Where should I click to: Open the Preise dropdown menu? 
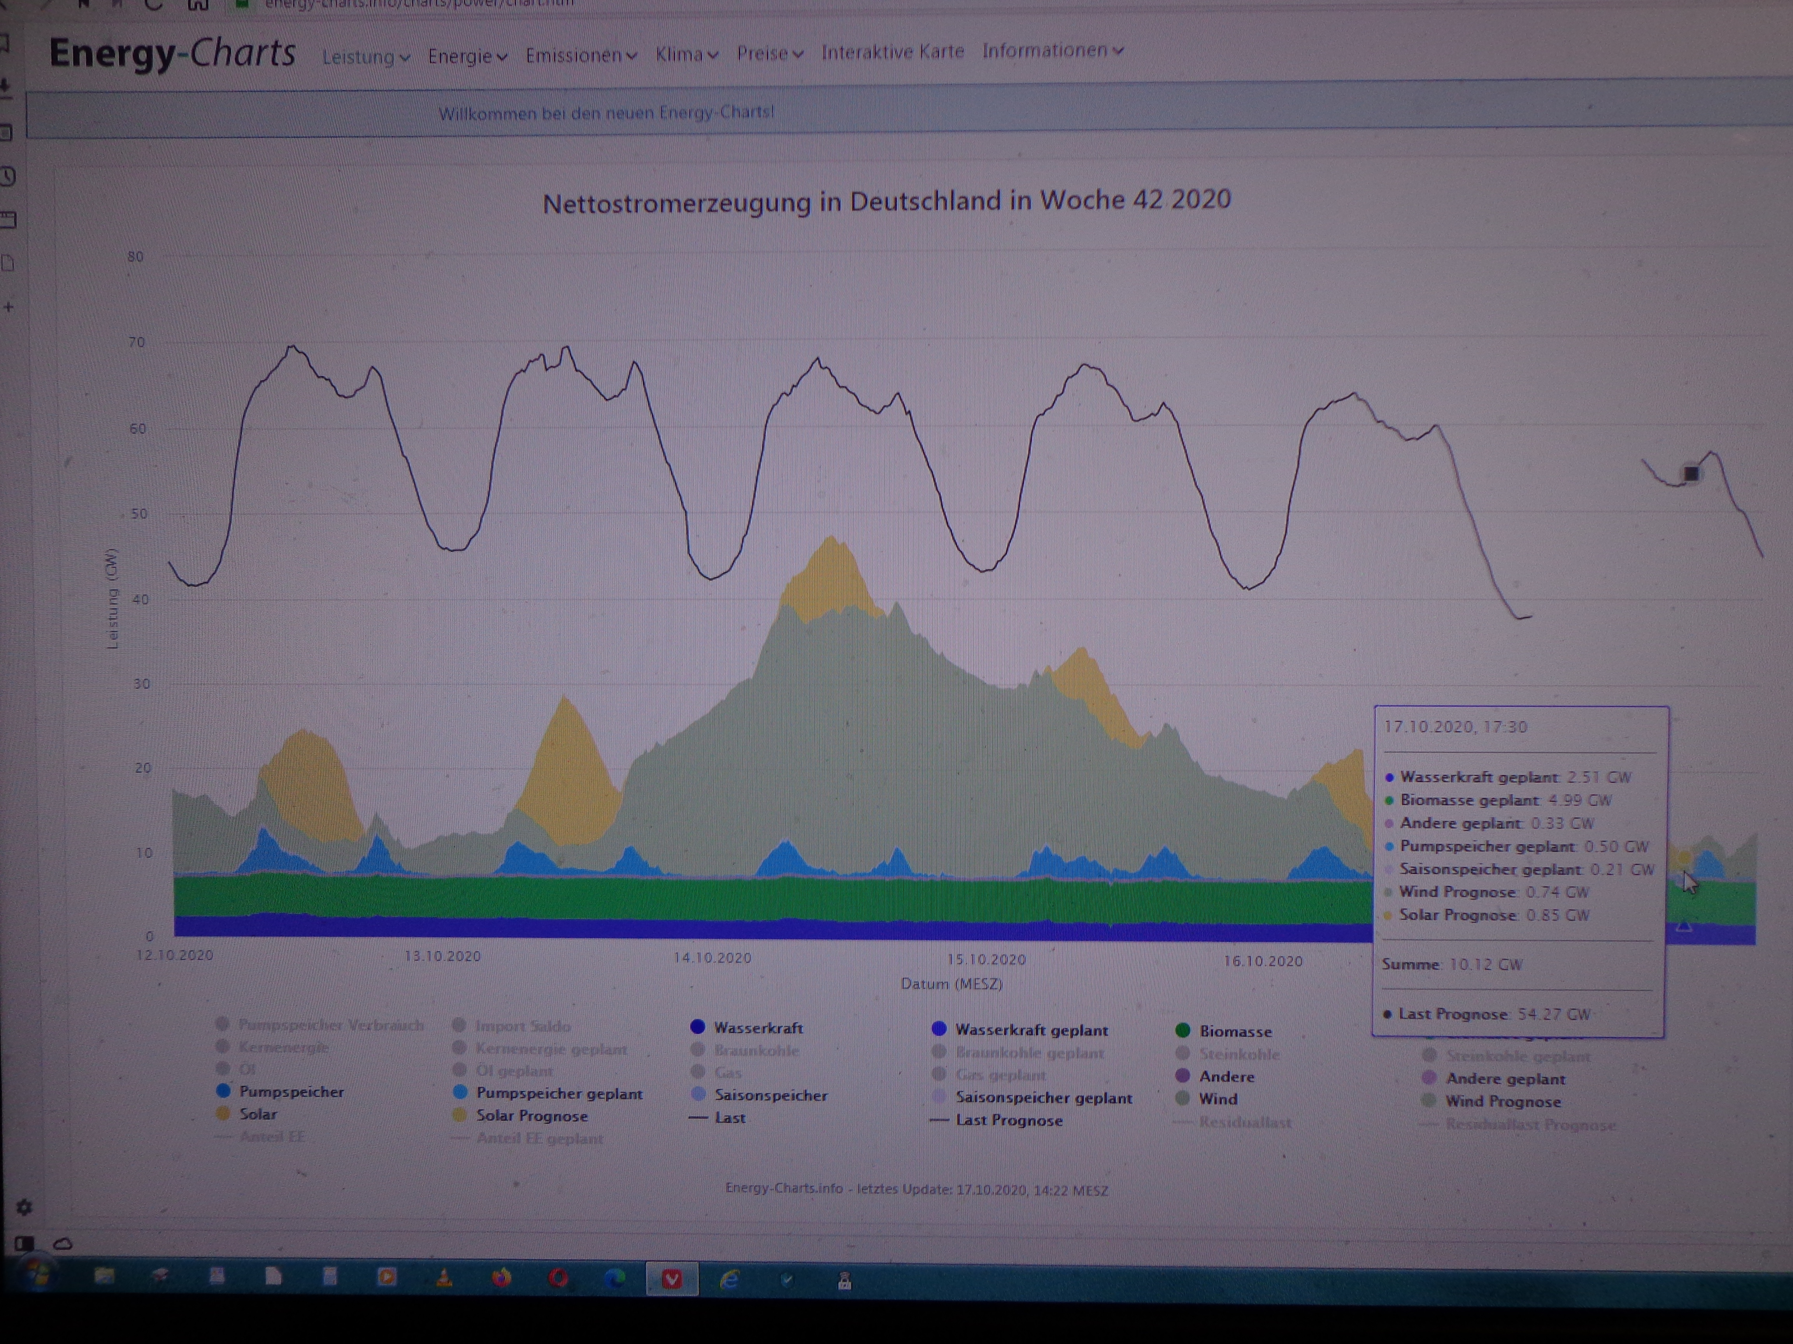click(x=769, y=54)
